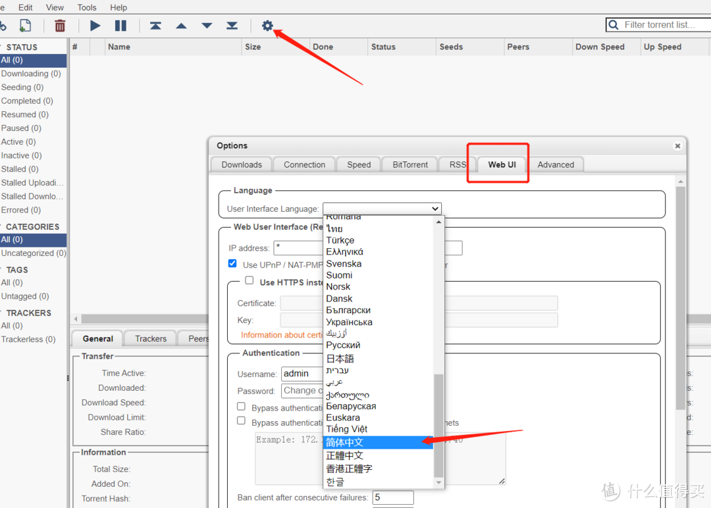
Task: Click the Decrease priority arrow icon
Action: coord(206,25)
